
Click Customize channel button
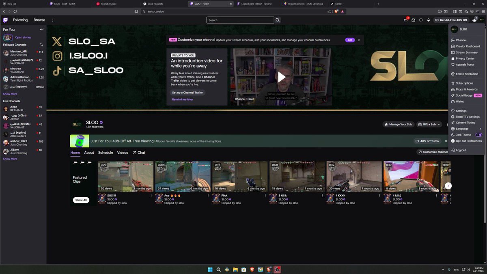point(433,152)
